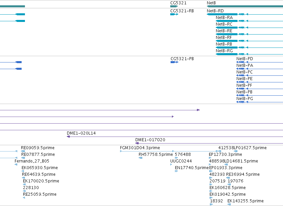Open the NetB-RG transcript label

pyautogui.click(x=224, y=51)
